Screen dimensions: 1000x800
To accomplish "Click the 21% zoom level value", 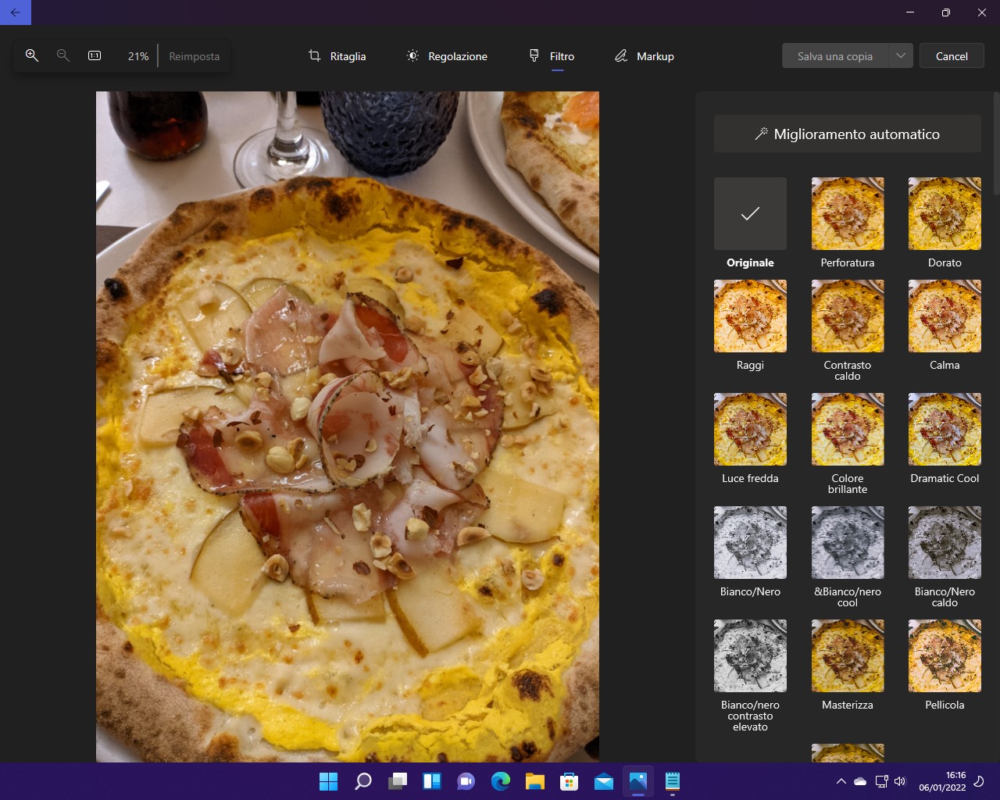I will click(x=138, y=56).
